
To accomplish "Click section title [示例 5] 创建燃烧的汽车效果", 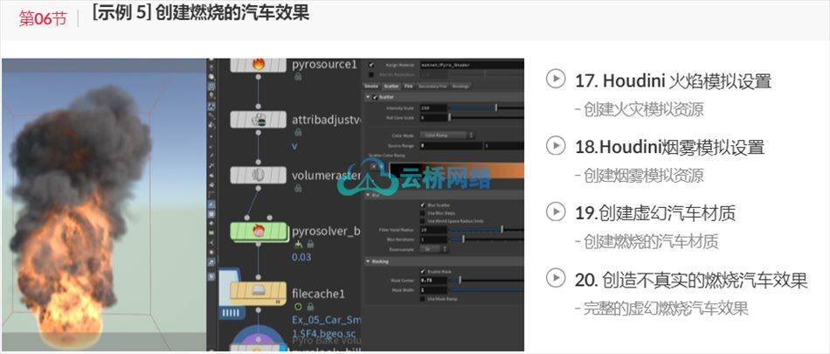I will 201,11.
